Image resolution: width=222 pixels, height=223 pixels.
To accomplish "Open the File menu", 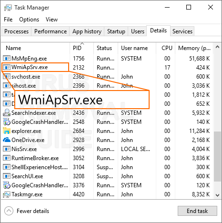I will [x=8, y=20].
